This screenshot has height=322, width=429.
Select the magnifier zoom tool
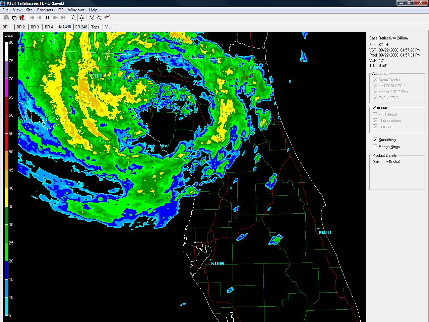(x=73, y=18)
